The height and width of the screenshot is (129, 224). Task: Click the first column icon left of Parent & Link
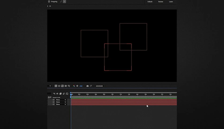tap(49, 98)
